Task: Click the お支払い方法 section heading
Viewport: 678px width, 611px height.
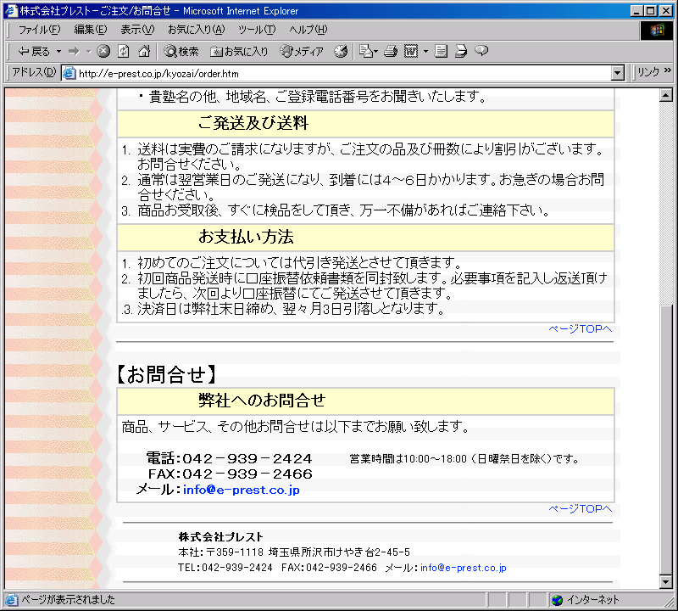Action: point(246,237)
